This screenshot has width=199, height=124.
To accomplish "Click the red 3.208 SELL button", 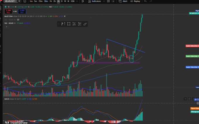I will (8, 11).
